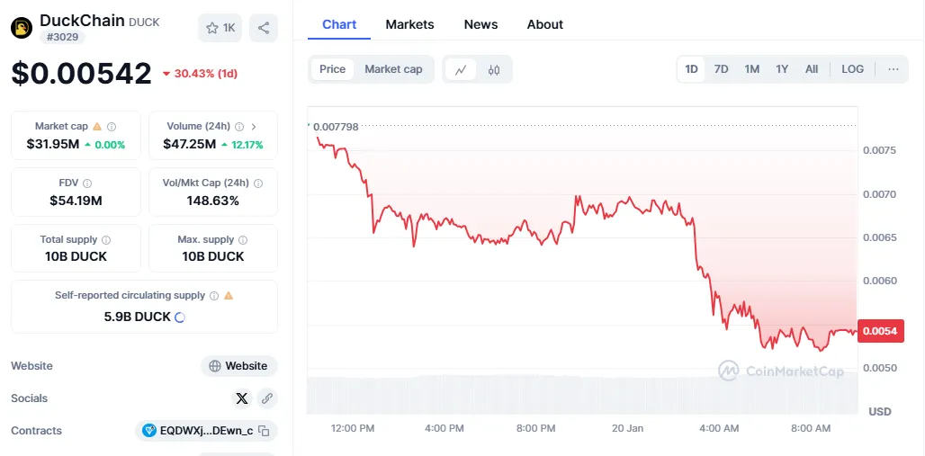Toggle chart to Price view

tap(332, 69)
